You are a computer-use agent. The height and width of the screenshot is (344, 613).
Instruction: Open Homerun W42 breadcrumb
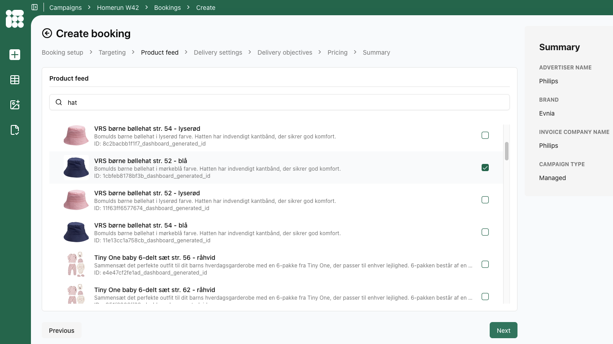pos(118,8)
